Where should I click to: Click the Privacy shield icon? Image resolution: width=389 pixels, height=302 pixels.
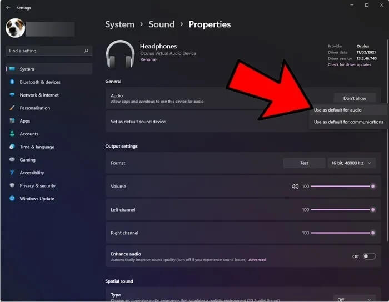(x=12, y=185)
